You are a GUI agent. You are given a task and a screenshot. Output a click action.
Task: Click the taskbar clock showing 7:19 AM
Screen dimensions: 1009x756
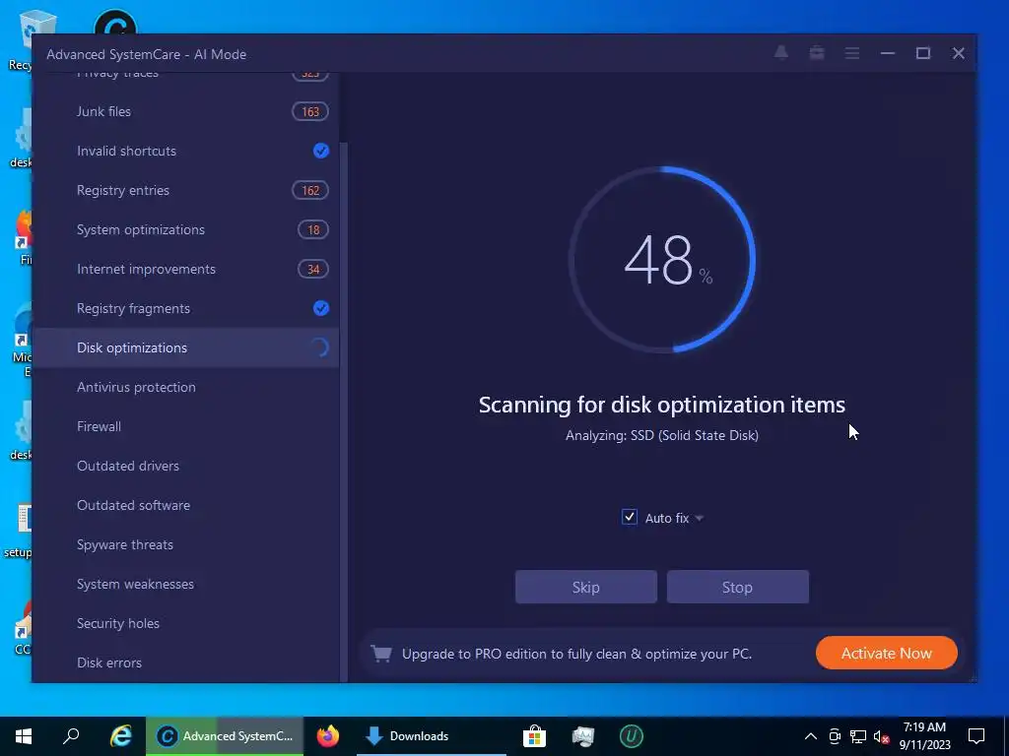point(924,736)
